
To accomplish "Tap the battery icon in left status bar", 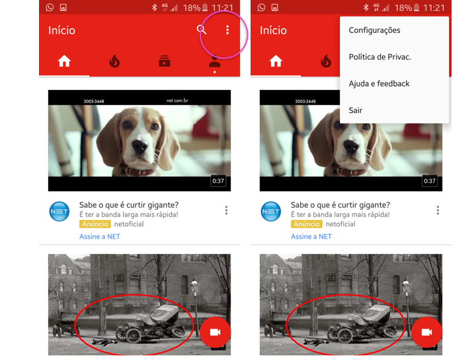I will tap(205, 7).
